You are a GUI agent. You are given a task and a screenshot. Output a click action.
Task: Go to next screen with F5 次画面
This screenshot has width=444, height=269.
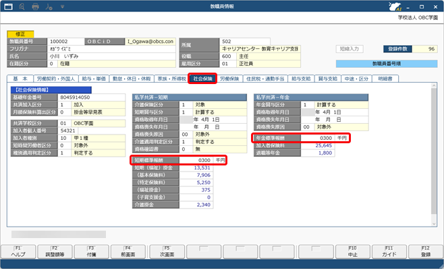click(167, 252)
